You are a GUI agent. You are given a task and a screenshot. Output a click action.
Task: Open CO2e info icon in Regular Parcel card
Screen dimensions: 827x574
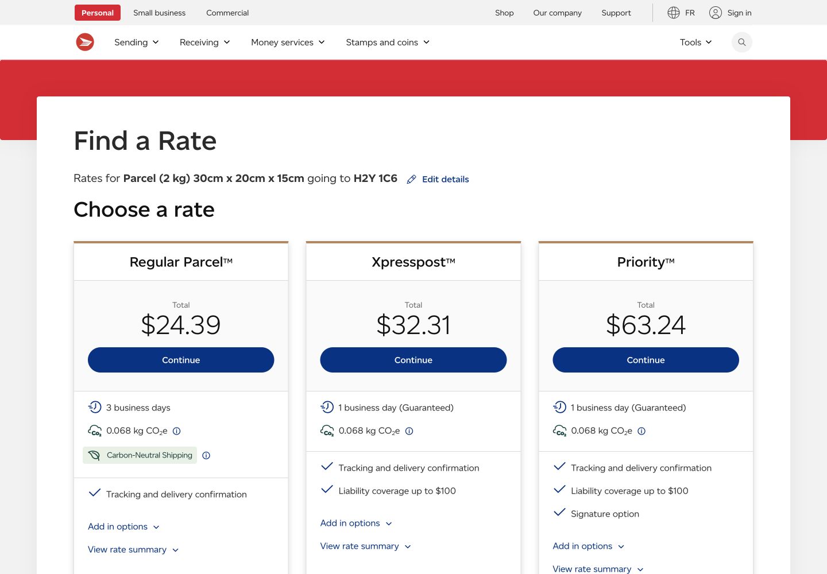pyautogui.click(x=177, y=431)
